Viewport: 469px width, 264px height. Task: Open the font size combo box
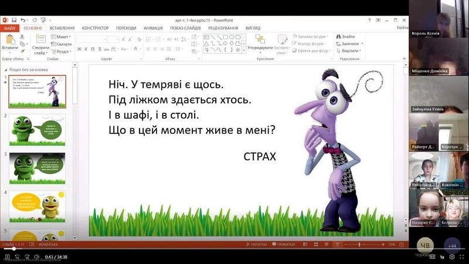coord(114,39)
